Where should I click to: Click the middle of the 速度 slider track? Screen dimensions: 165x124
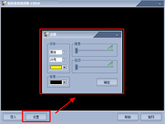94,50
